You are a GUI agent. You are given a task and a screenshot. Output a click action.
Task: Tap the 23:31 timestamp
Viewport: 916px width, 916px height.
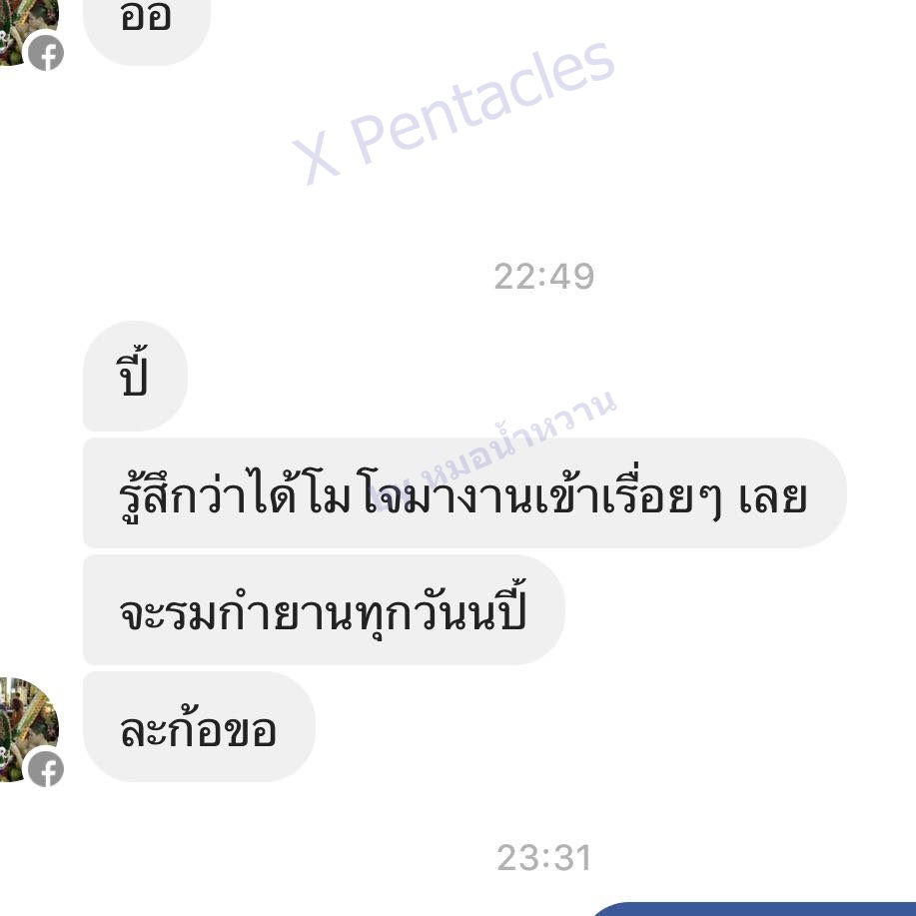coord(543,858)
